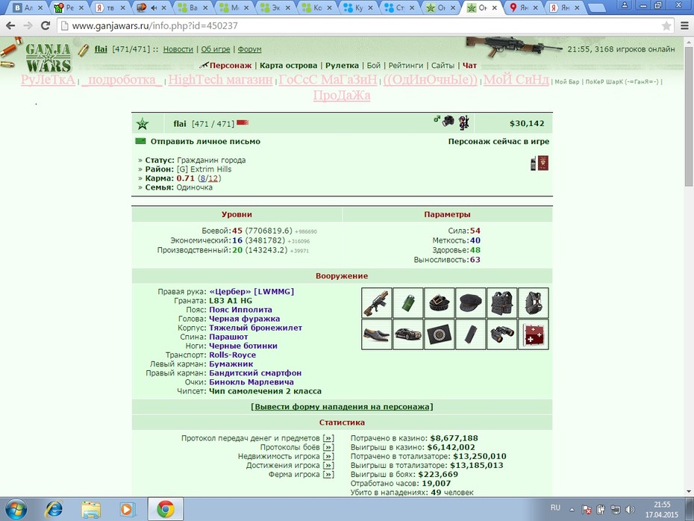Open the «Цербер» [LWMMG] weapon link
The height and width of the screenshot is (521, 694).
251,292
